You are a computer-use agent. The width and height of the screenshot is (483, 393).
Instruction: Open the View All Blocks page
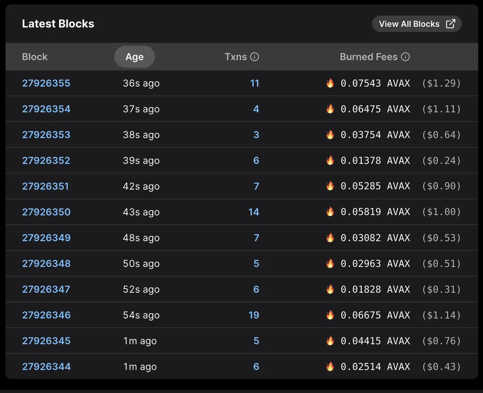[x=416, y=24]
